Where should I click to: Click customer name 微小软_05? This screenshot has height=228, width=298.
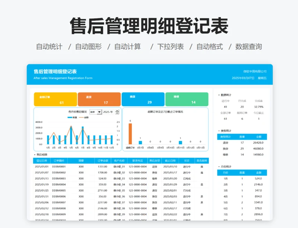point(119,190)
